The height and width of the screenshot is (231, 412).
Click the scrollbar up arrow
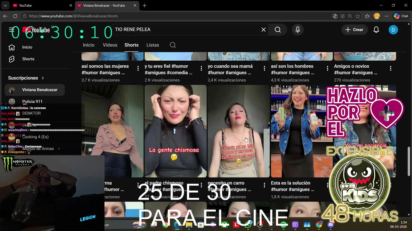(x=409, y=24)
